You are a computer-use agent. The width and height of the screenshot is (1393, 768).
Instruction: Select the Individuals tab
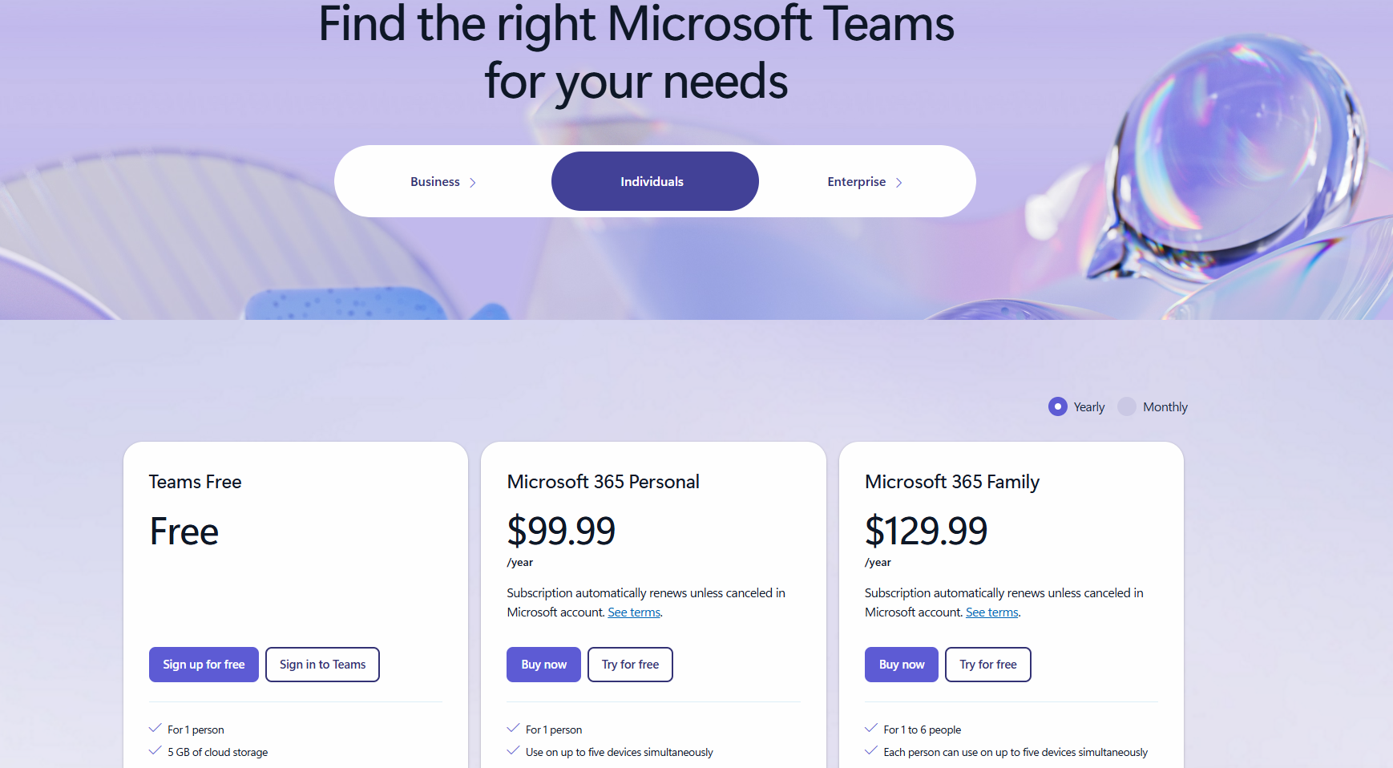654,181
